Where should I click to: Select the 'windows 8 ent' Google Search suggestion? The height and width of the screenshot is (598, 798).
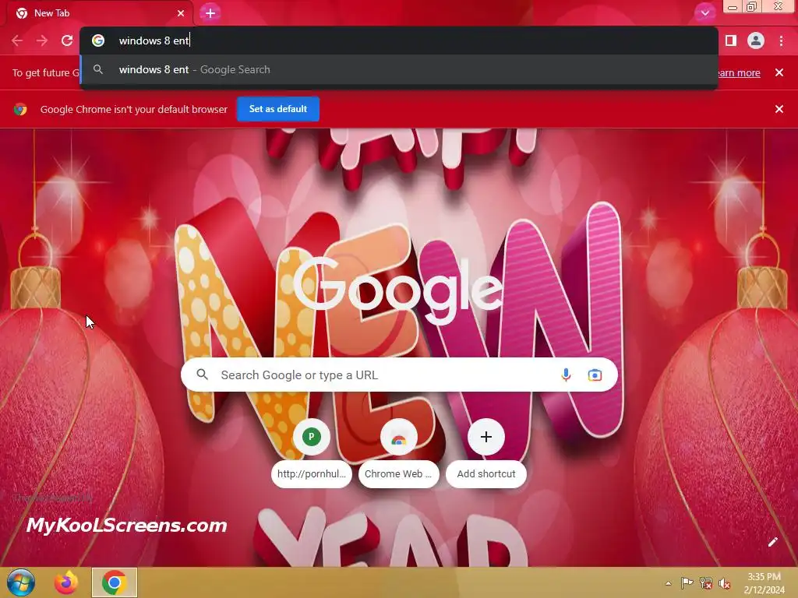[399, 69]
